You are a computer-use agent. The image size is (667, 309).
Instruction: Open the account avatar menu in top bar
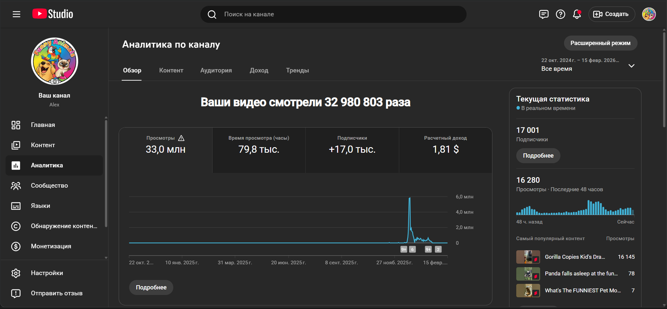[x=649, y=14]
